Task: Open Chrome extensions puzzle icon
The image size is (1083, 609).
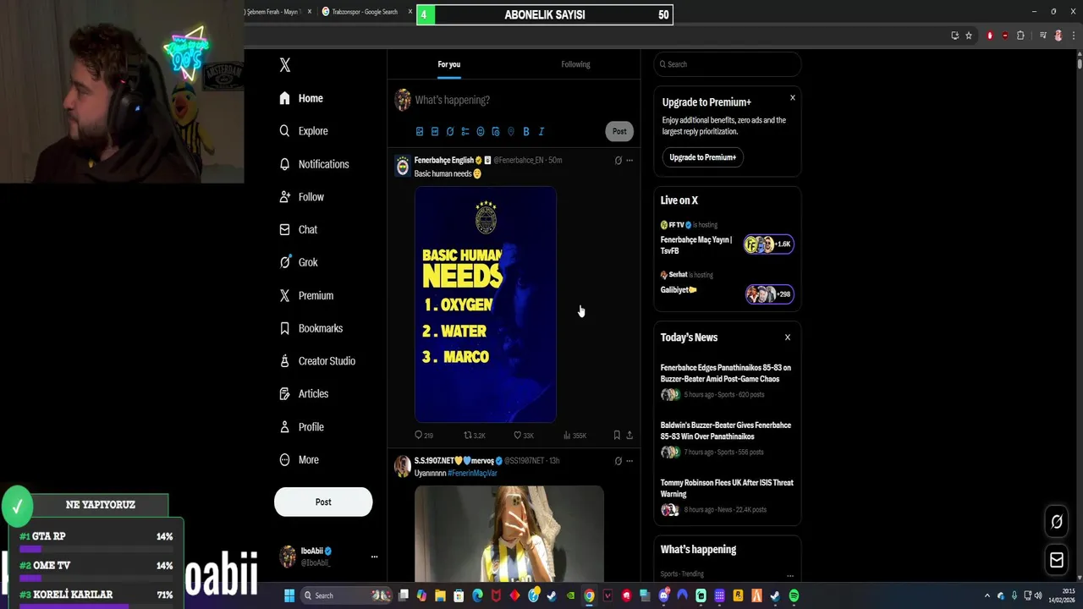Action: pos(1020,36)
